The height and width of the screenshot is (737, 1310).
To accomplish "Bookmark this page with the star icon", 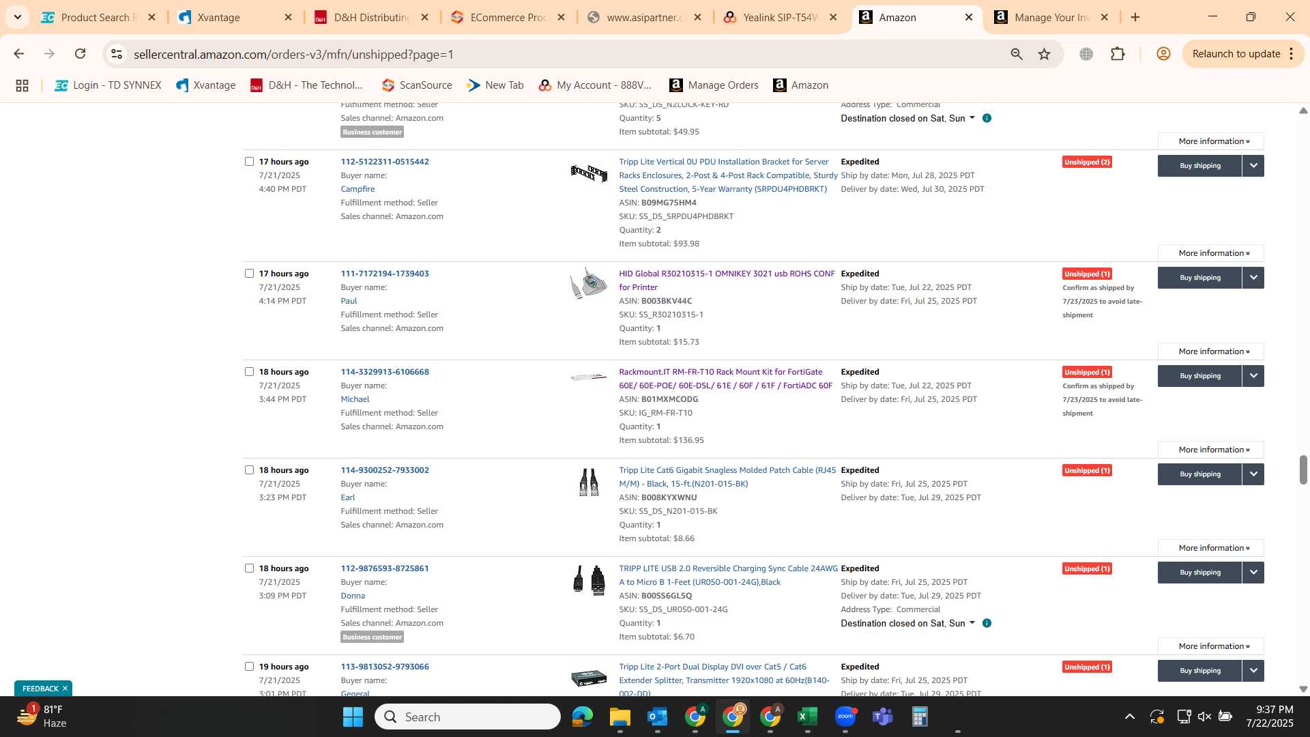I will [1044, 54].
